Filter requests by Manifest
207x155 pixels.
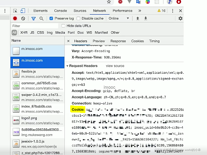click(101, 32)
